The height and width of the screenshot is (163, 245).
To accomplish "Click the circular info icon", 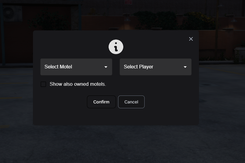I will (116, 47).
